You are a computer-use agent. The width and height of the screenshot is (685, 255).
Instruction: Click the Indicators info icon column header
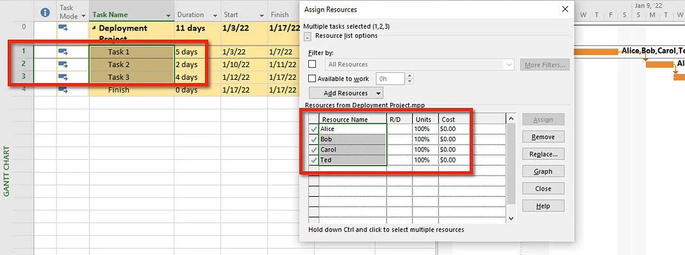pyautogui.click(x=45, y=13)
